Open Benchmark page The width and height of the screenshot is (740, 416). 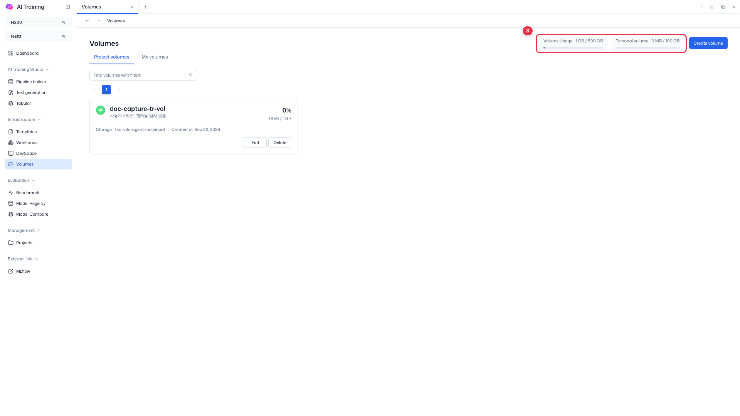point(38,193)
